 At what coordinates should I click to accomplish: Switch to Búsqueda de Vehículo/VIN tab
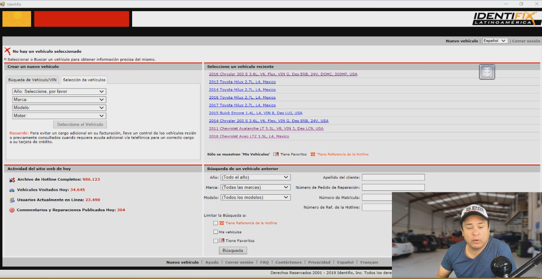(x=33, y=80)
